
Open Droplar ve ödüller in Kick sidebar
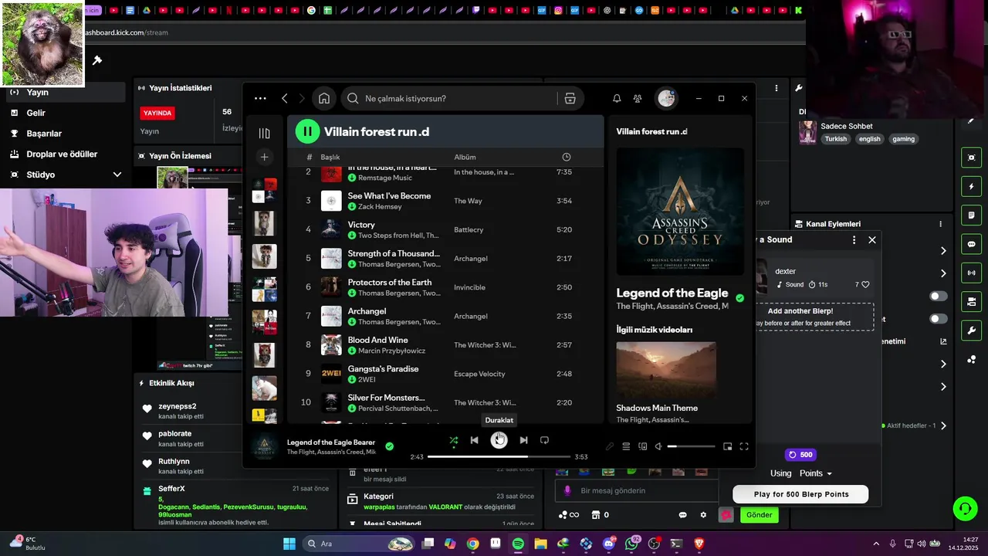[62, 154]
